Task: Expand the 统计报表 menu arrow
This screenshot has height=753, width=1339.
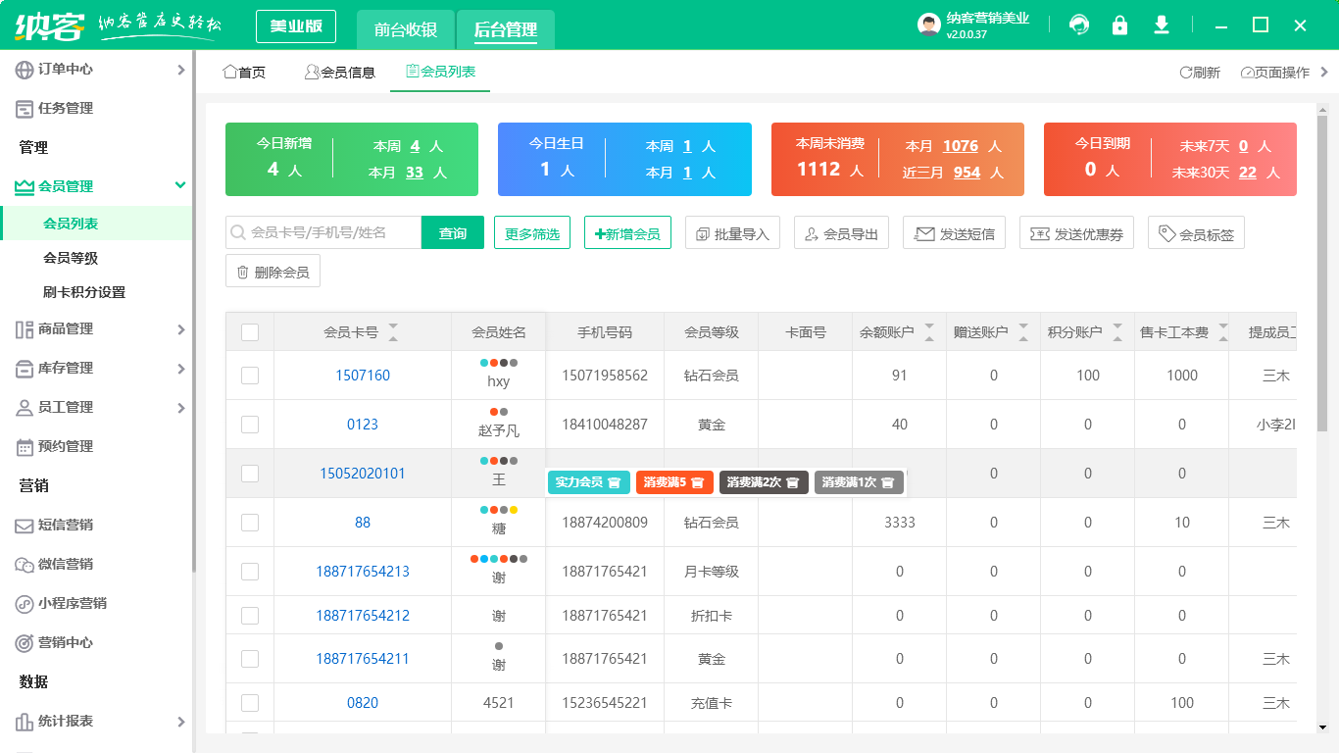Action: pos(180,722)
